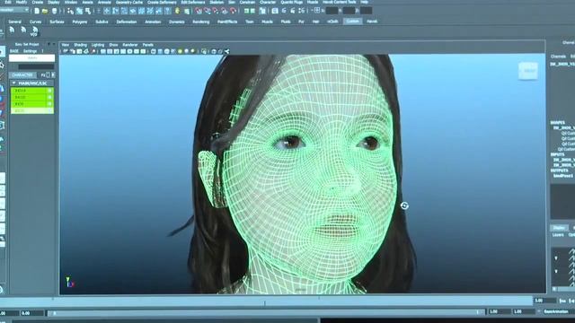Select by hierarchy mode icon
The width and height of the screenshot is (575, 323).
[70, 12]
